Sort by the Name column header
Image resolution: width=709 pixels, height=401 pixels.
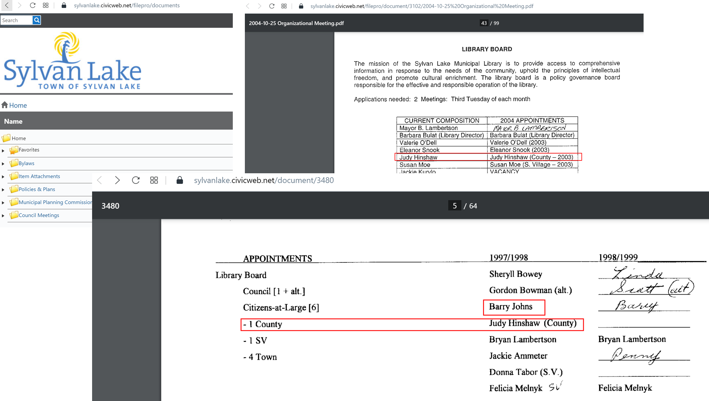[x=13, y=121]
